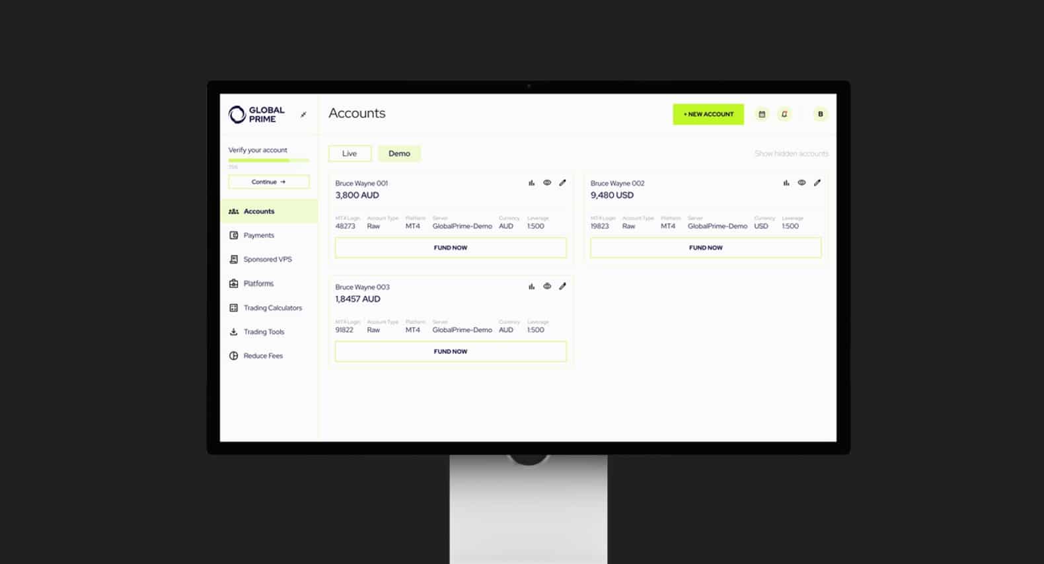Image resolution: width=1044 pixels, height=564 pixels.
Task: Edit the Bruce Wayne 001 account
Action: pyautogui.click(x=562, y=183)
